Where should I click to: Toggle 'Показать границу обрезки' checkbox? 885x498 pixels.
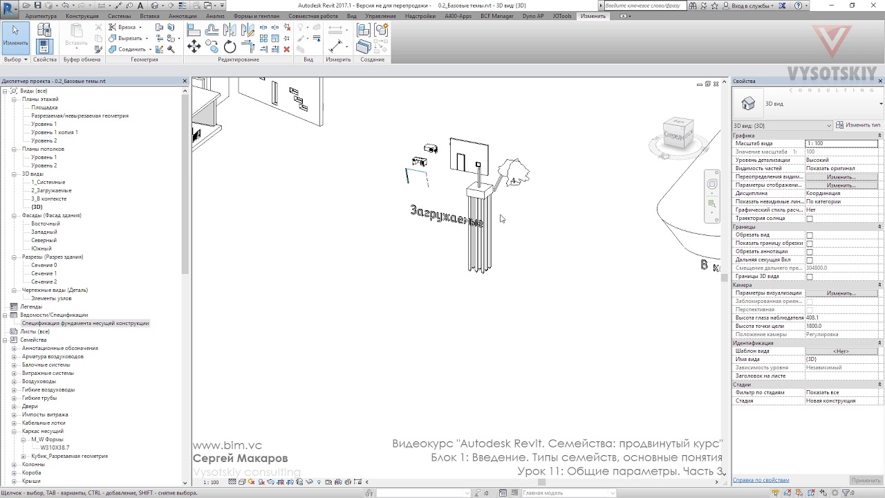pyautogui.click(x=810, y=243)
